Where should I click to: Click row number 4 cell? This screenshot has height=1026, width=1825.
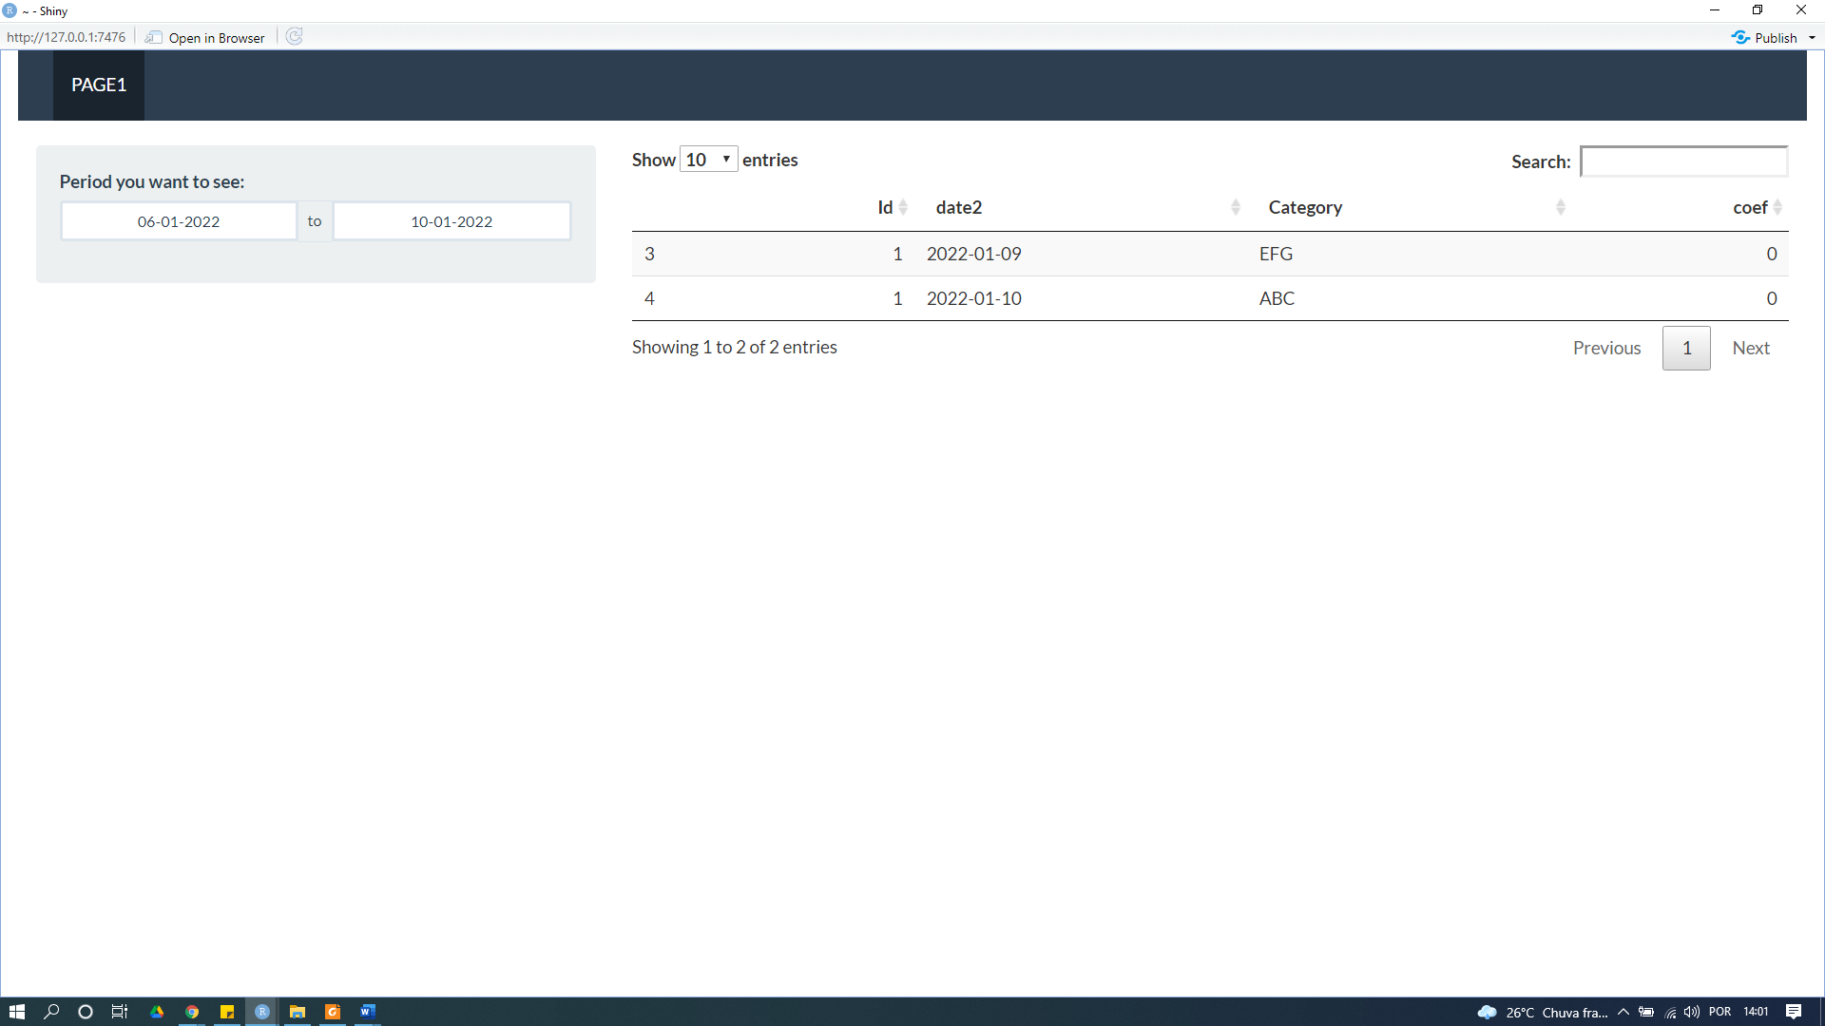pos(649,298)
